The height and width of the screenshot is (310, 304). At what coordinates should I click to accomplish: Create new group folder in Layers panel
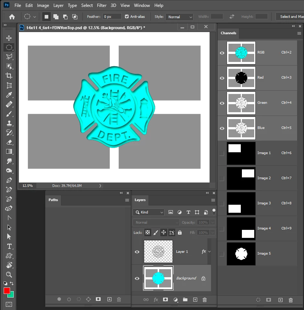click(x=185, y=299)
